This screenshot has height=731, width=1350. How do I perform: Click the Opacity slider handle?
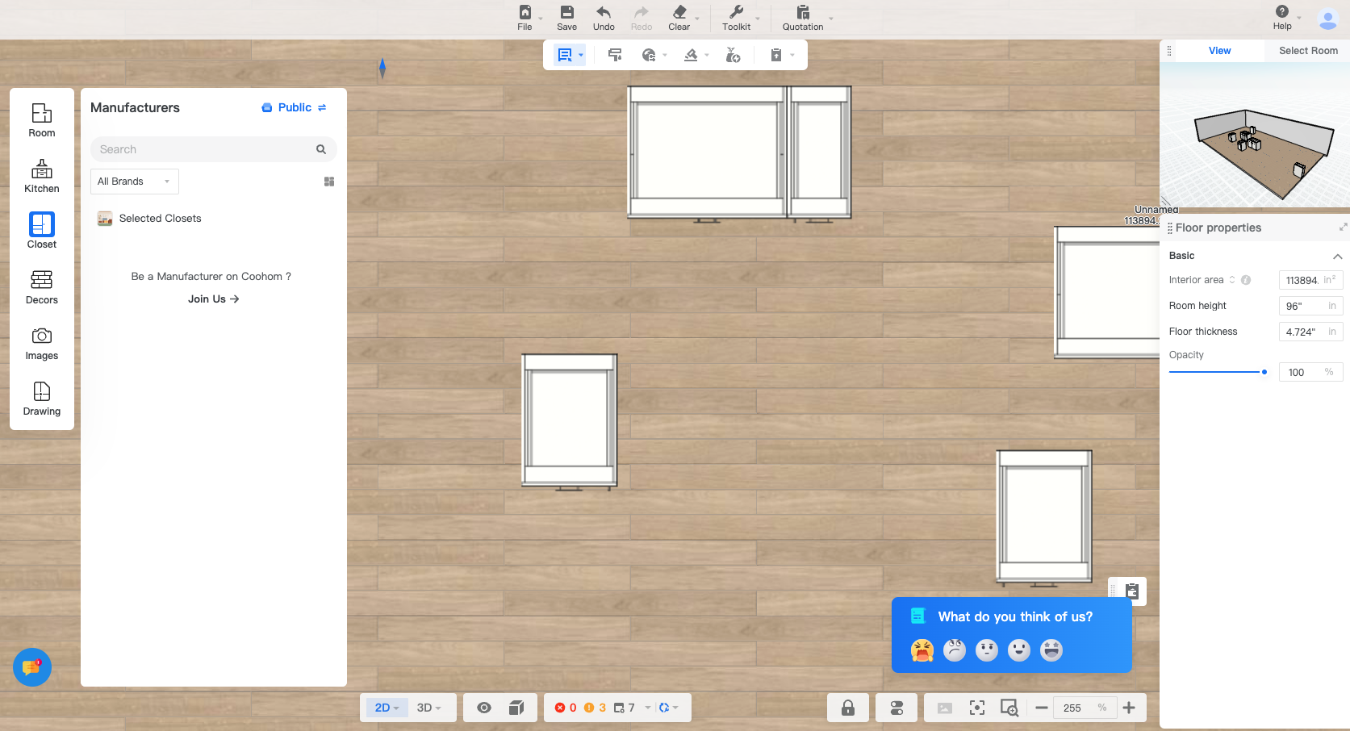coord(1264,372)
